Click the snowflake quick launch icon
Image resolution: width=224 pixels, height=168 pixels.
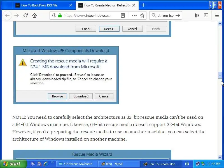33,164
